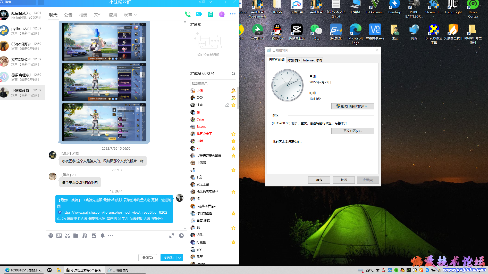This screenshot has height=274, width=488.
Task: Open the 易语言程序 conversation
Action: (22, 77)
